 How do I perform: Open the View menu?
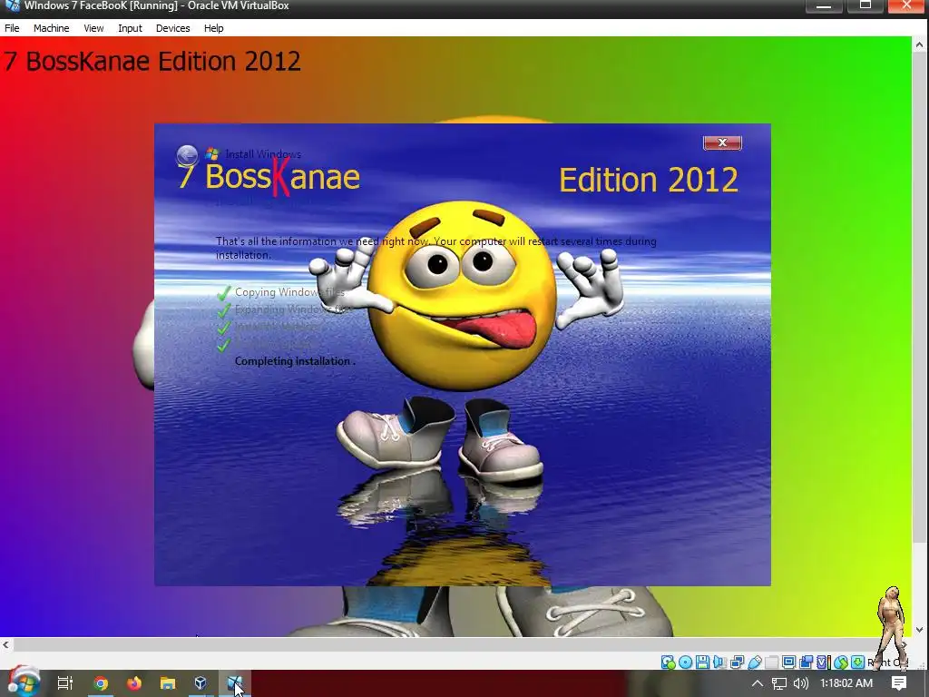(93, 28)
